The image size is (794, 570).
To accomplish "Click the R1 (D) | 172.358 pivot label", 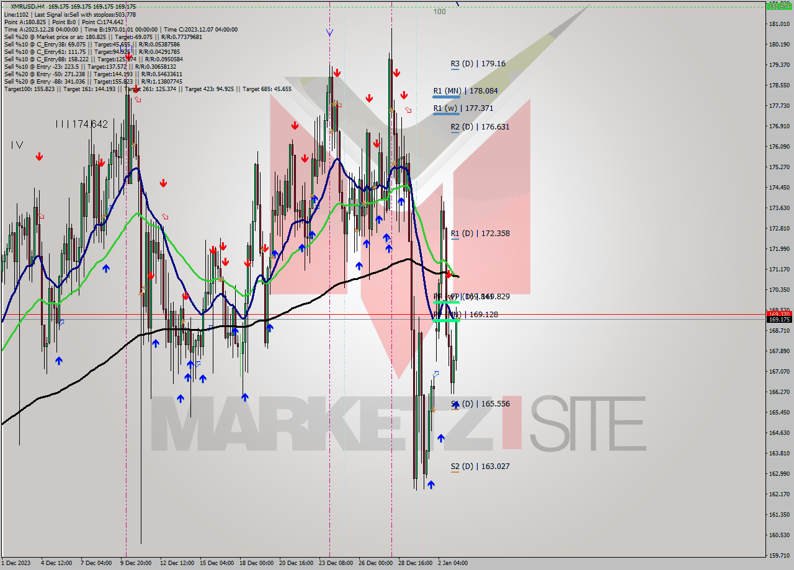I will [480, 233].
